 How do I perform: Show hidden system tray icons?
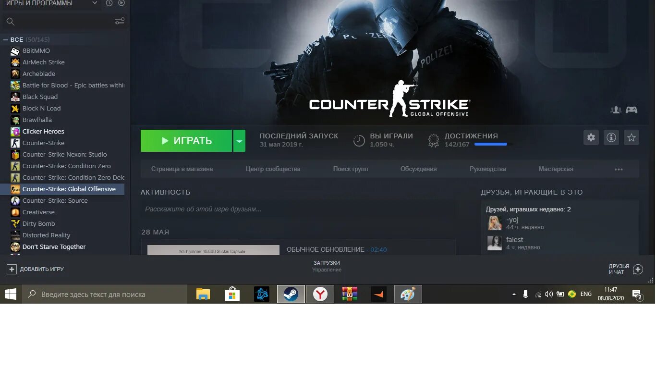[x=514, y=294]
